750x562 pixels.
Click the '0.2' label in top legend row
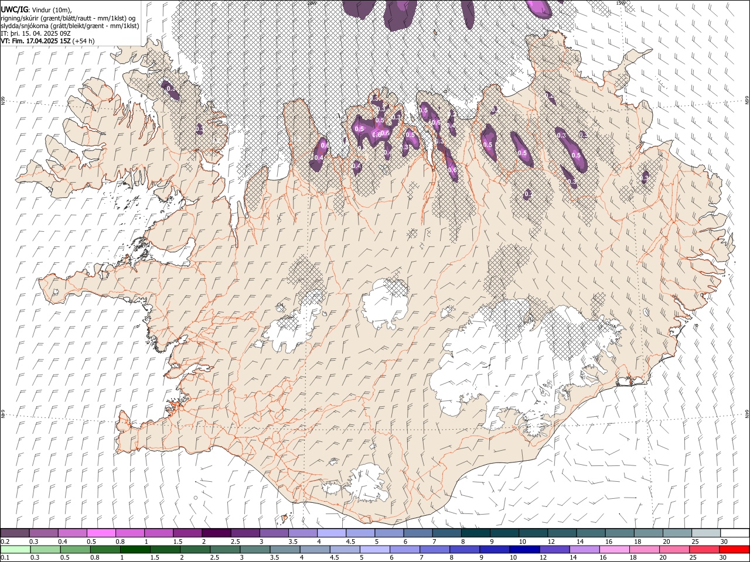coord(5,542)
